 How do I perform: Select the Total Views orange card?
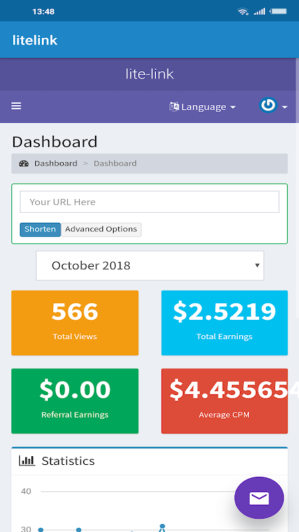pyautogui.click(x=75, y=323)
